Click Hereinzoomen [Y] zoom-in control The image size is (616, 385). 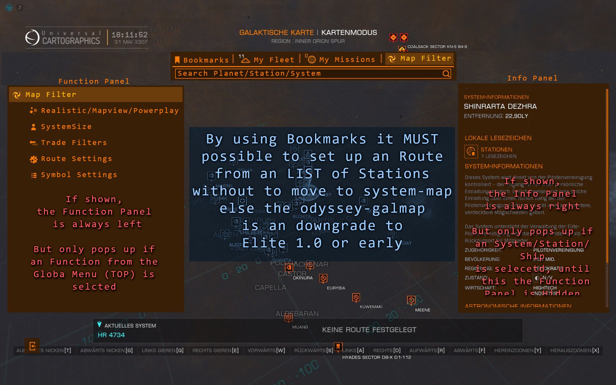tap(518, 350)
